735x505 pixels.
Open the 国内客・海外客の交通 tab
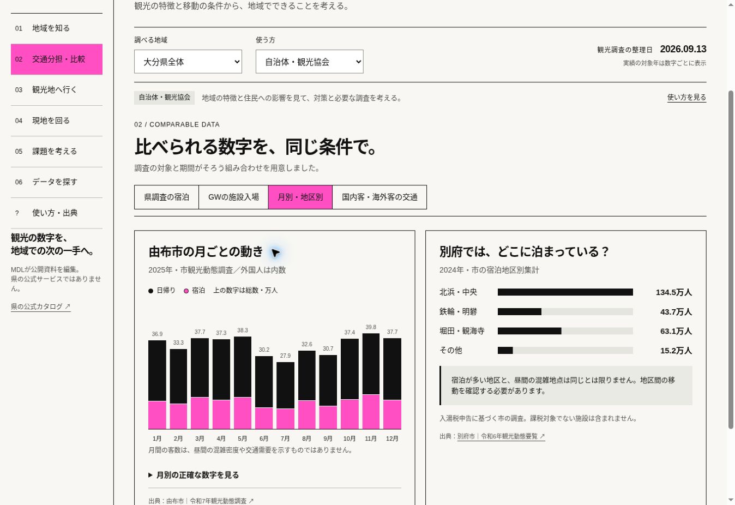point(379,197)
